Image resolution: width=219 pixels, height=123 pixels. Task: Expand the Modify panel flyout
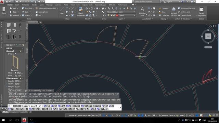pyautogui.click(x=89, y=19)
